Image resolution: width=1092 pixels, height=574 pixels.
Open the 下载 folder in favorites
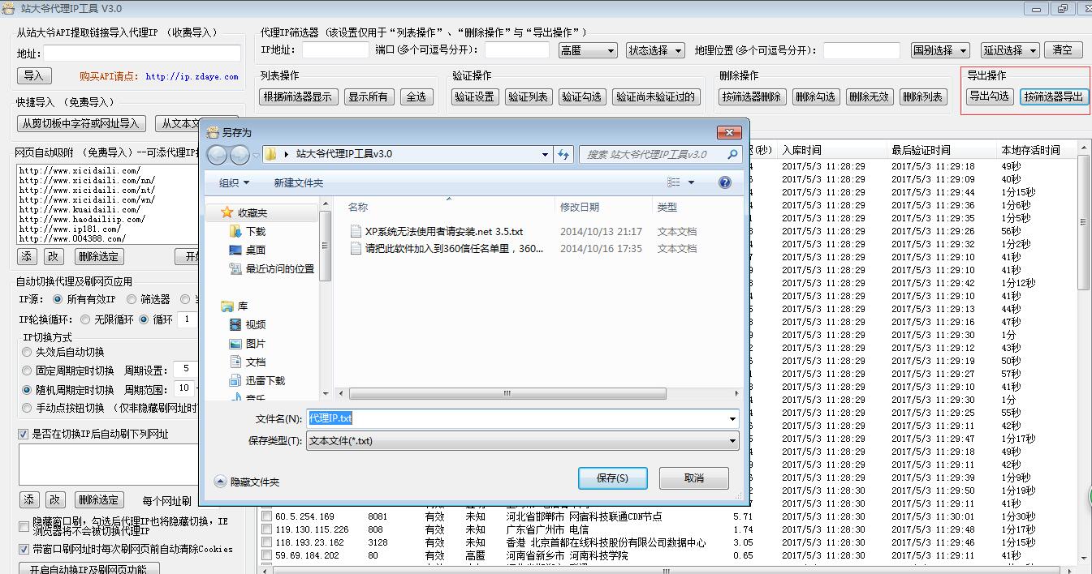pos(255,231)
